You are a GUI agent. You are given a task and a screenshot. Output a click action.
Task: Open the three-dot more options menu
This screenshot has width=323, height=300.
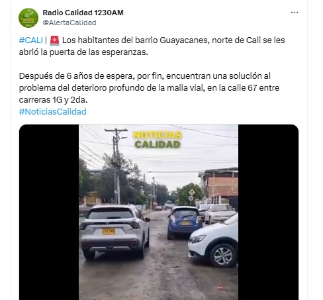[295, 13]
